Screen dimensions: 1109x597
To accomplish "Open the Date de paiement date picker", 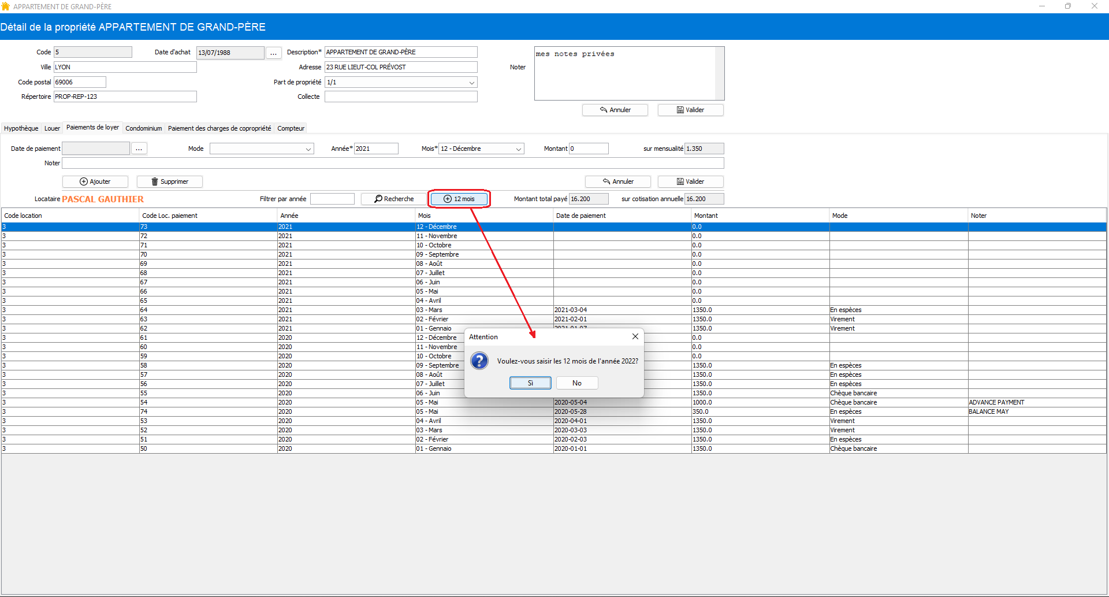I will click(139, 149).
